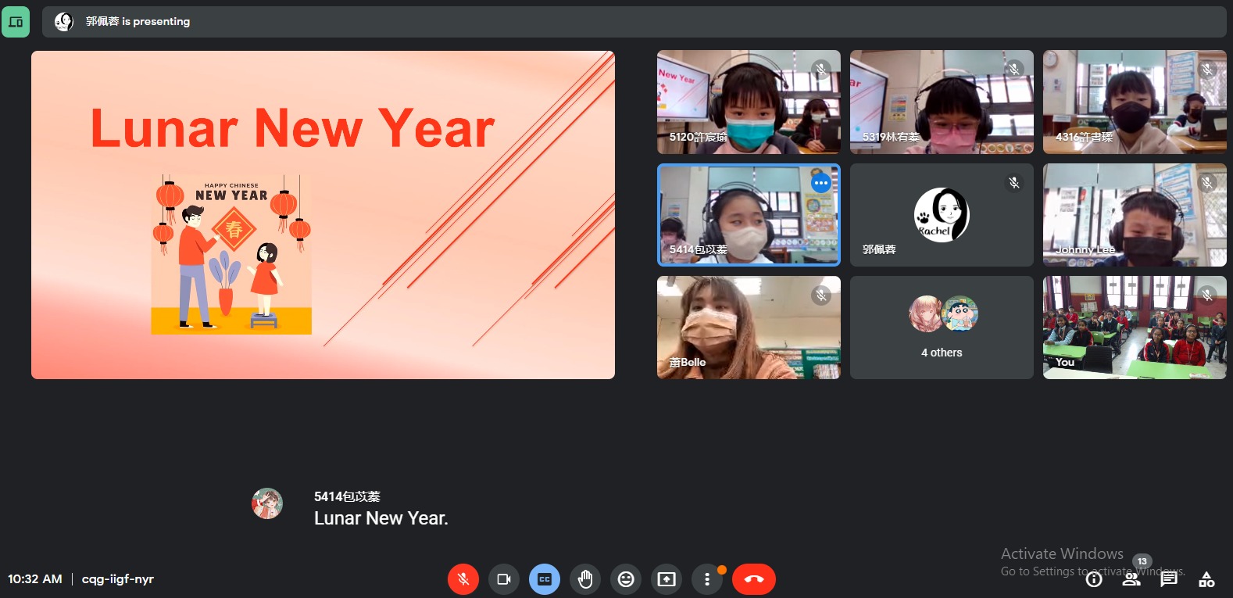Click the green presentation icon at top left
Image resolution: width=1233 pixels, height=598 pixels.
(16, 22)
